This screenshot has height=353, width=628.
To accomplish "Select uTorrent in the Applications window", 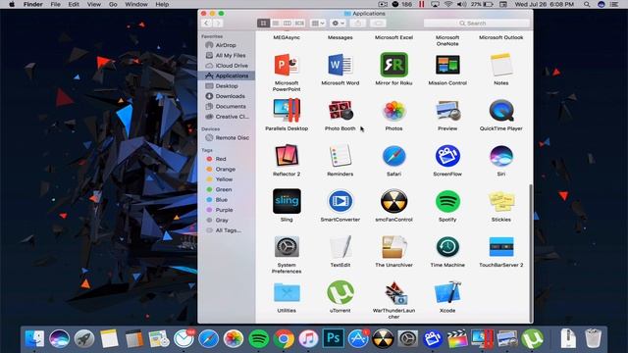I will point(340,292).
